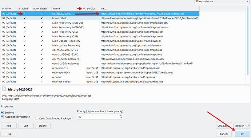Toggle autorefresh checkmark for repo-oss-debug

42,82
